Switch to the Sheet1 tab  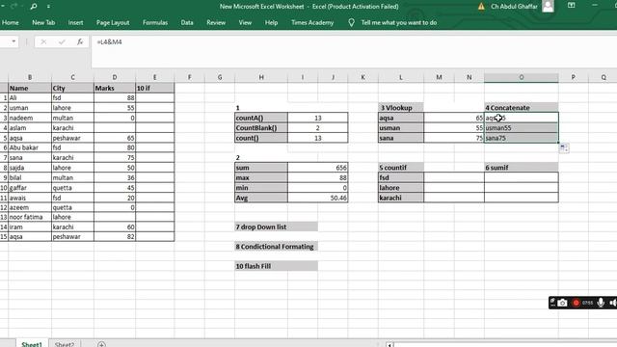32,344
